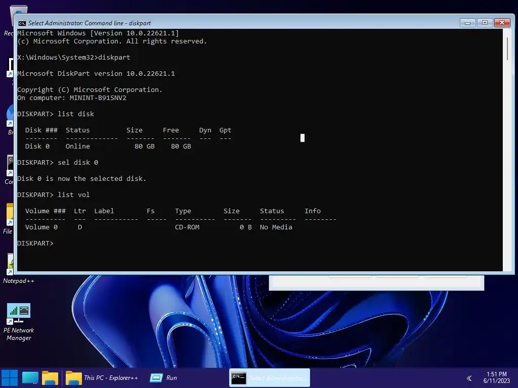Close the diskpart command window

(502, 23)
